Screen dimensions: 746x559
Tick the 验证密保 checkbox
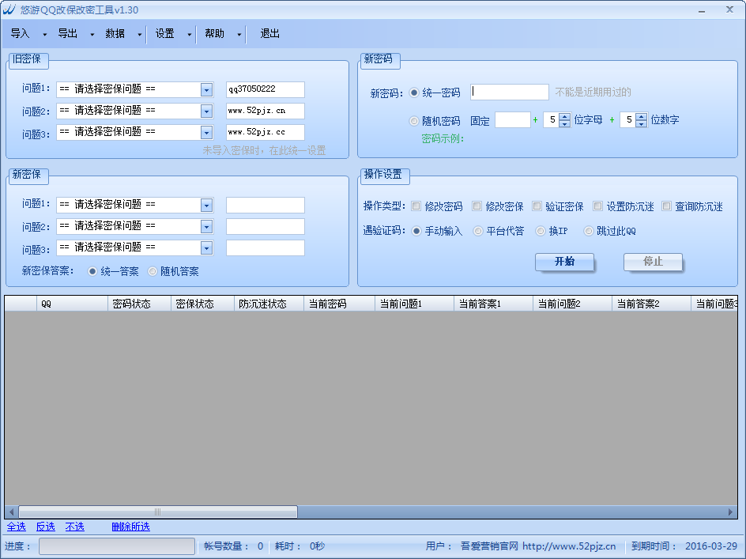(537, 206)
